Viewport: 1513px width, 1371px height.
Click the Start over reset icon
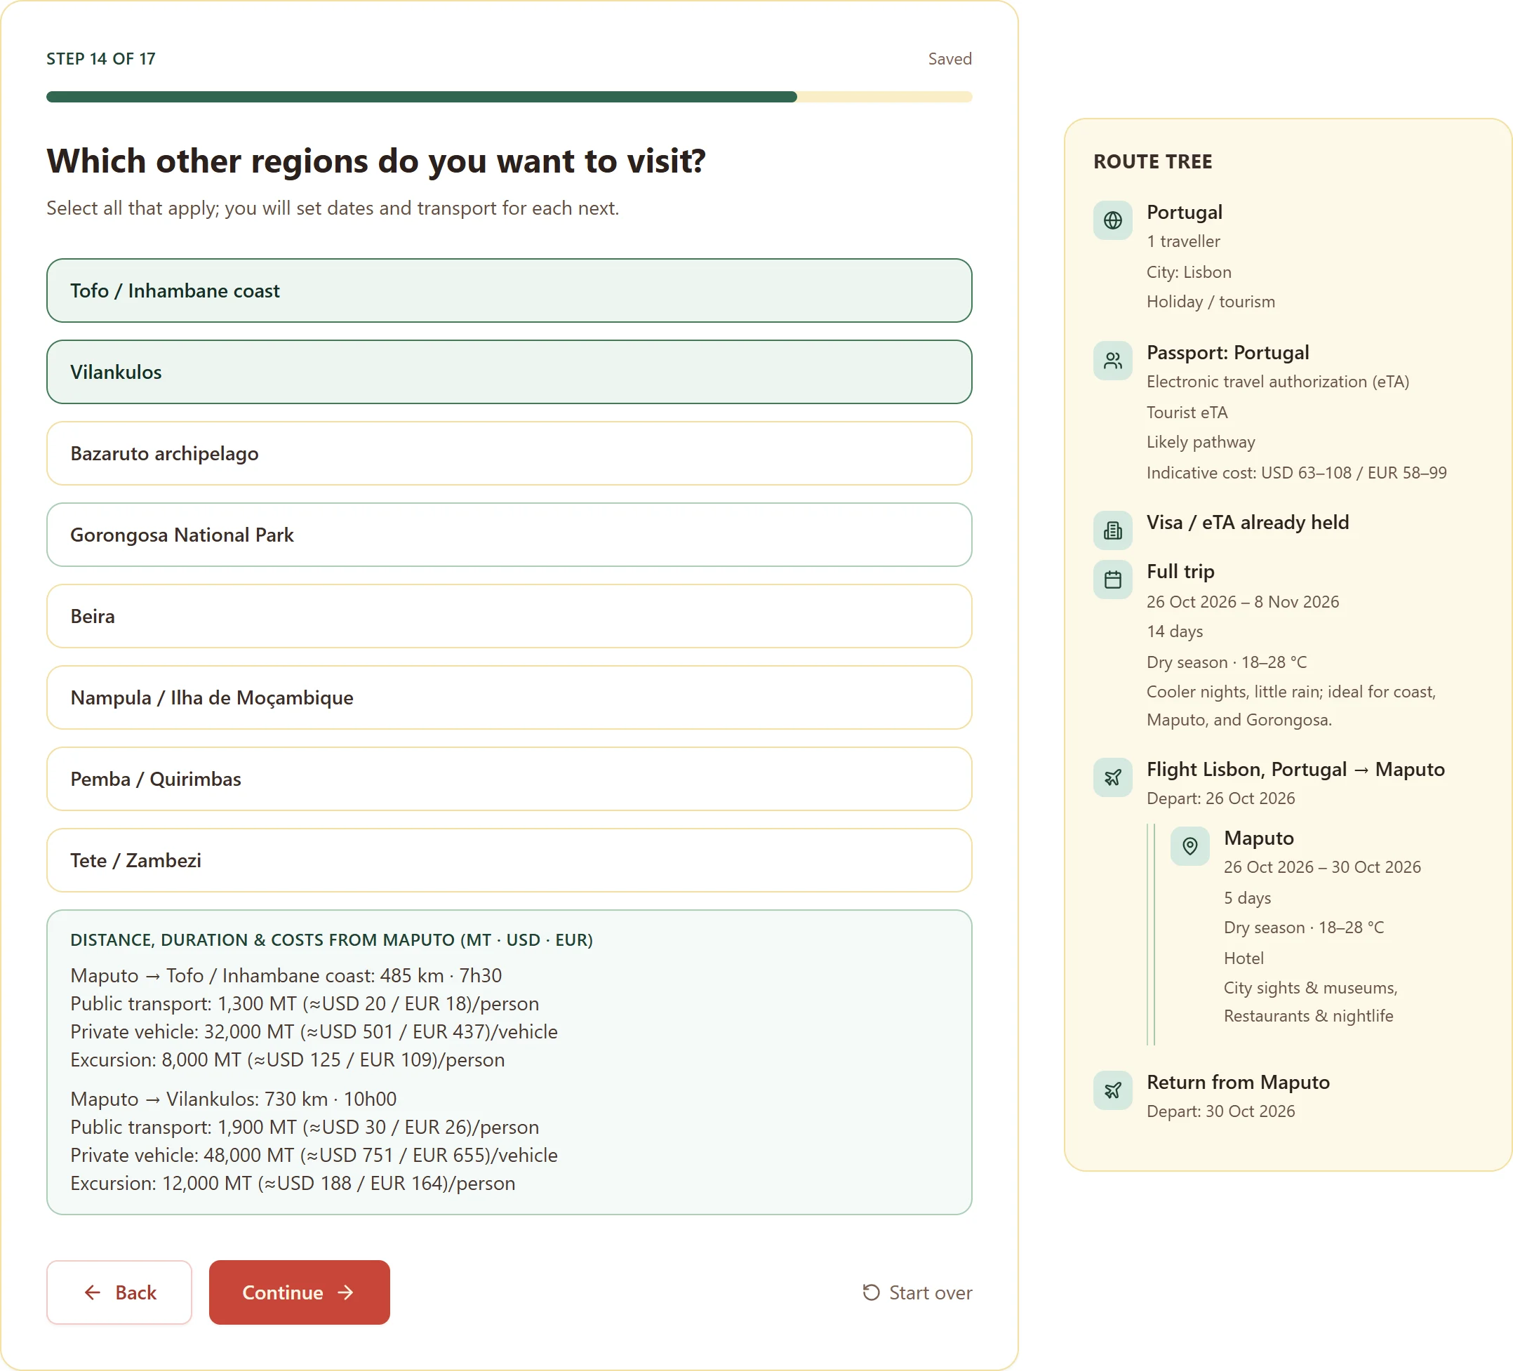click(x=871, y=1292)
